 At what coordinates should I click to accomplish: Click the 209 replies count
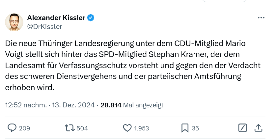(x=24, y=128)
